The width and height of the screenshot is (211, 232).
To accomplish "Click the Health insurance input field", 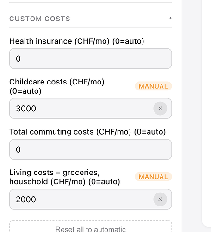I will [x=91, y=58].
